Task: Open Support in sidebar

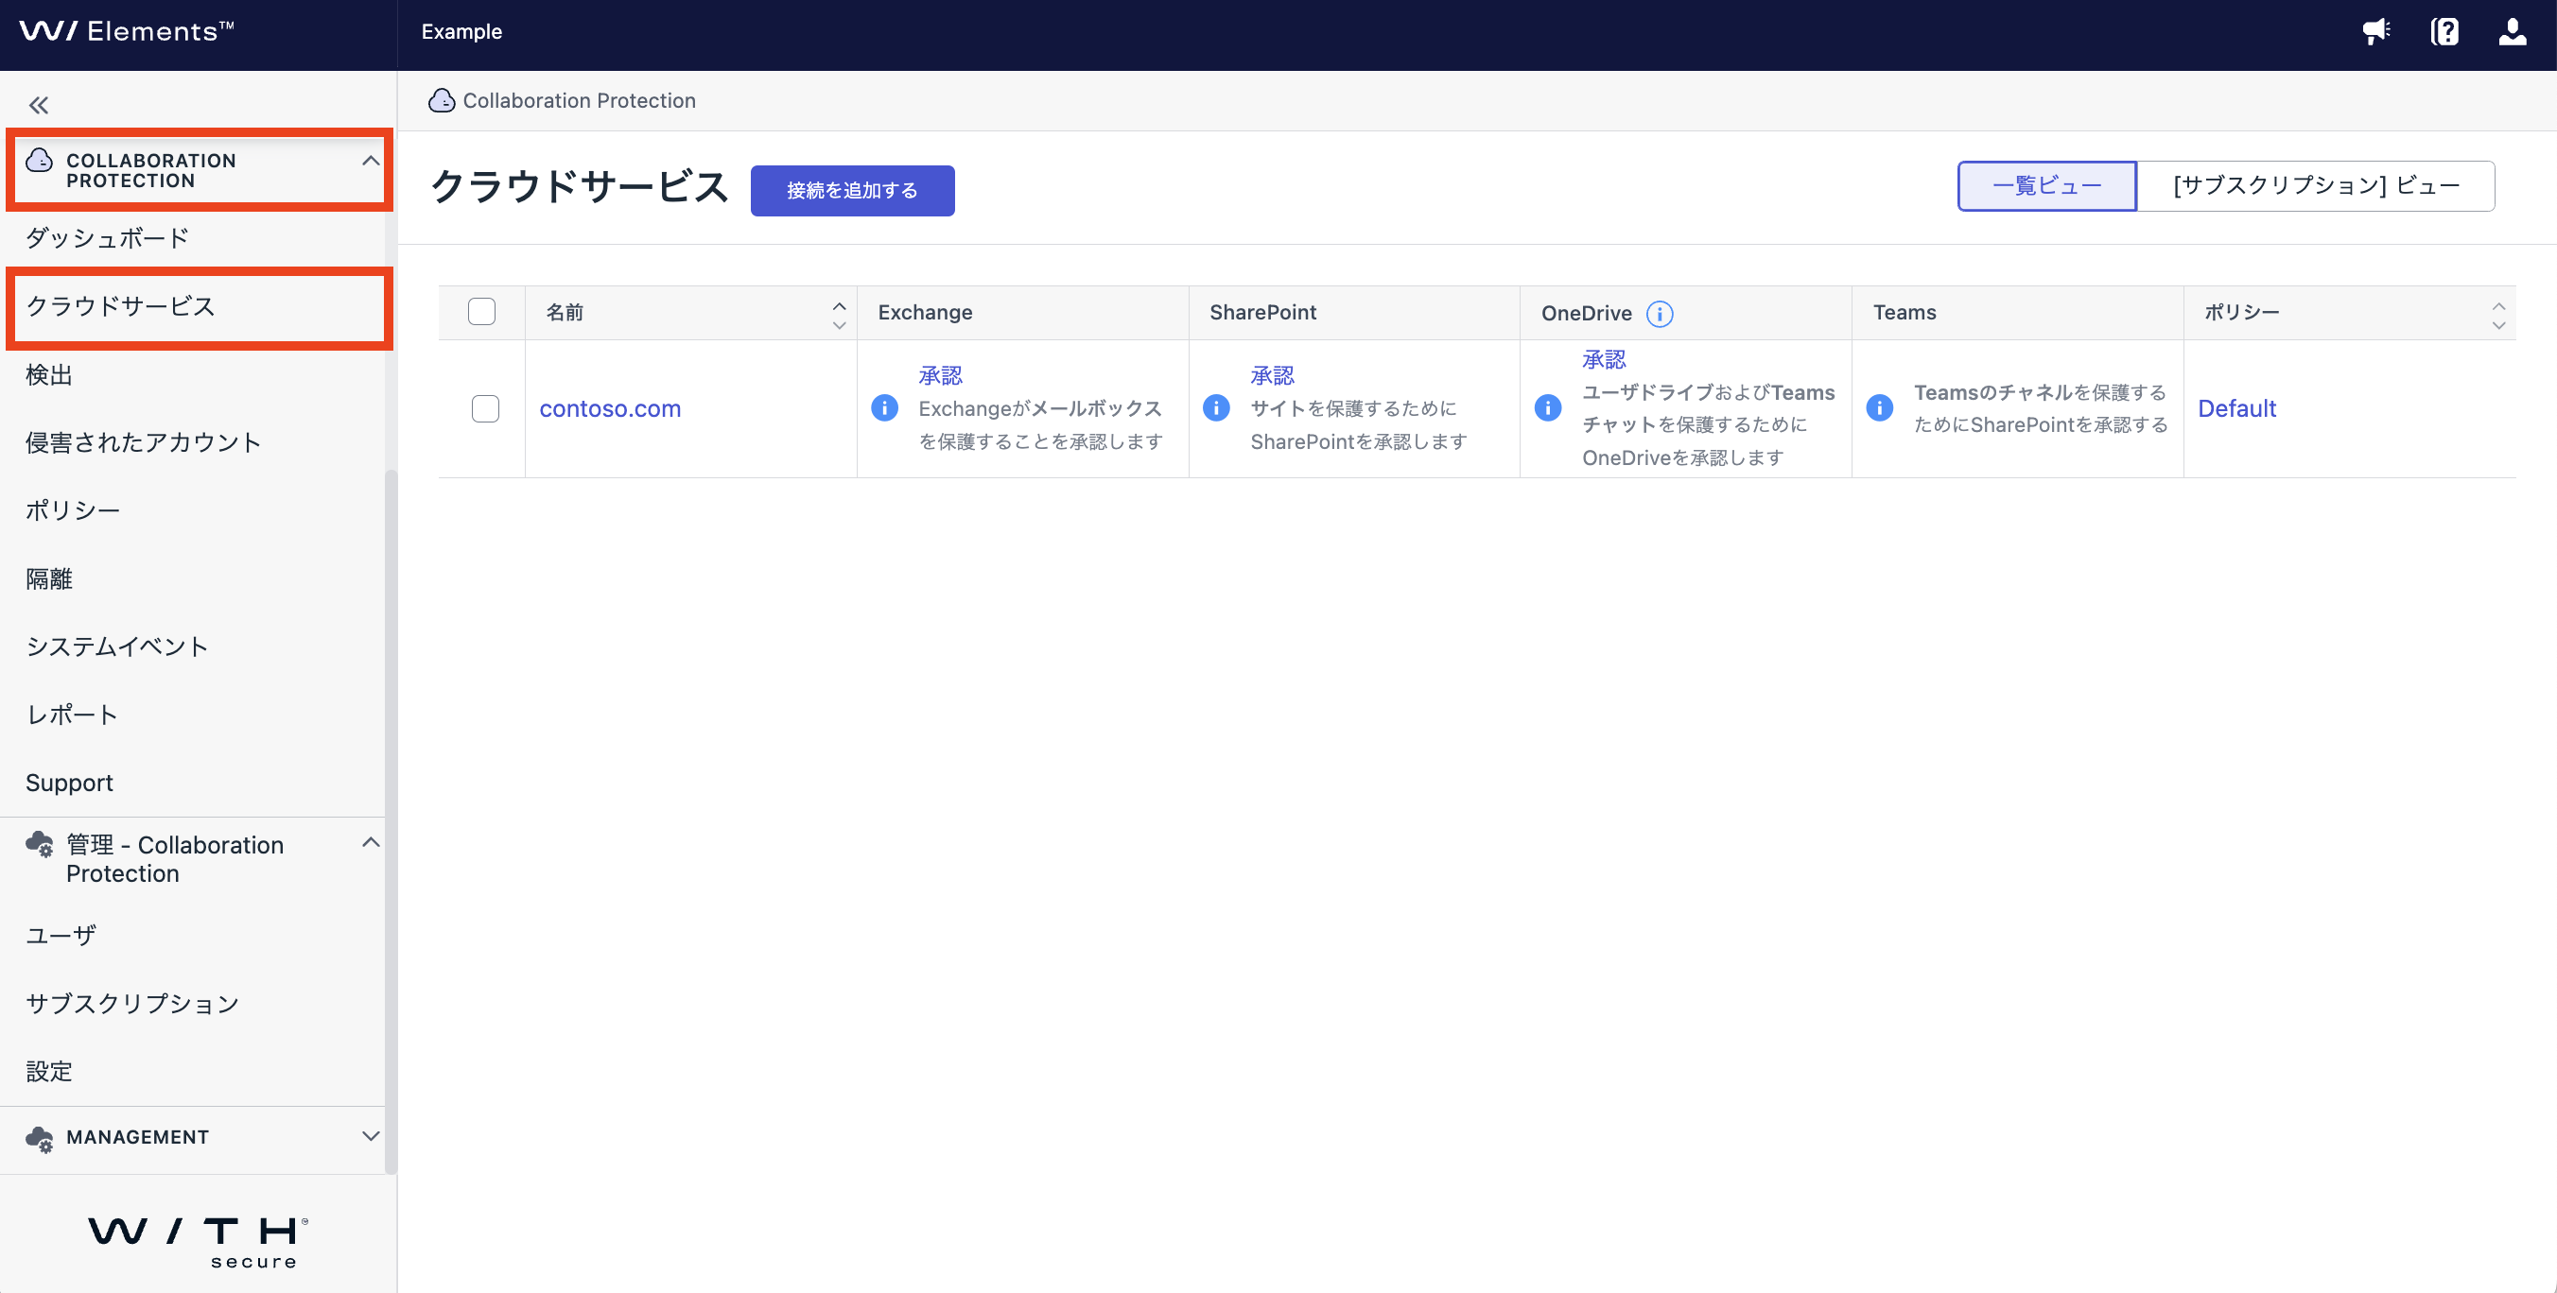Action: [69, 783]
